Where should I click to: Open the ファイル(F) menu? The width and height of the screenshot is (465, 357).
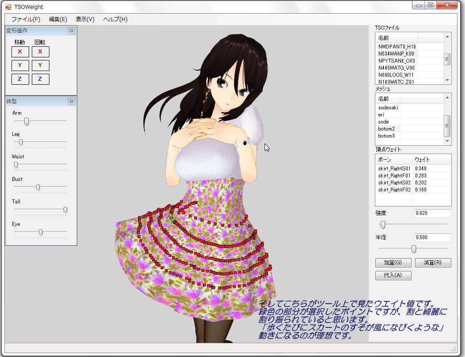tap(26, 19)
